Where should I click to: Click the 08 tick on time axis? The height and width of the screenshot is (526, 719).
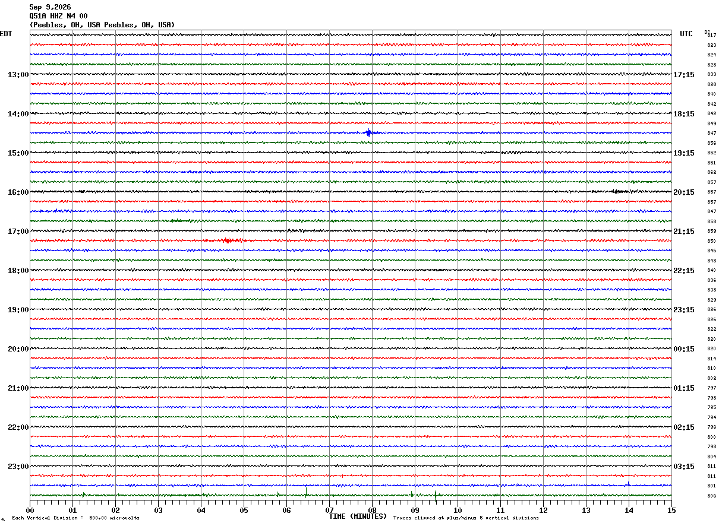point(372,510)
